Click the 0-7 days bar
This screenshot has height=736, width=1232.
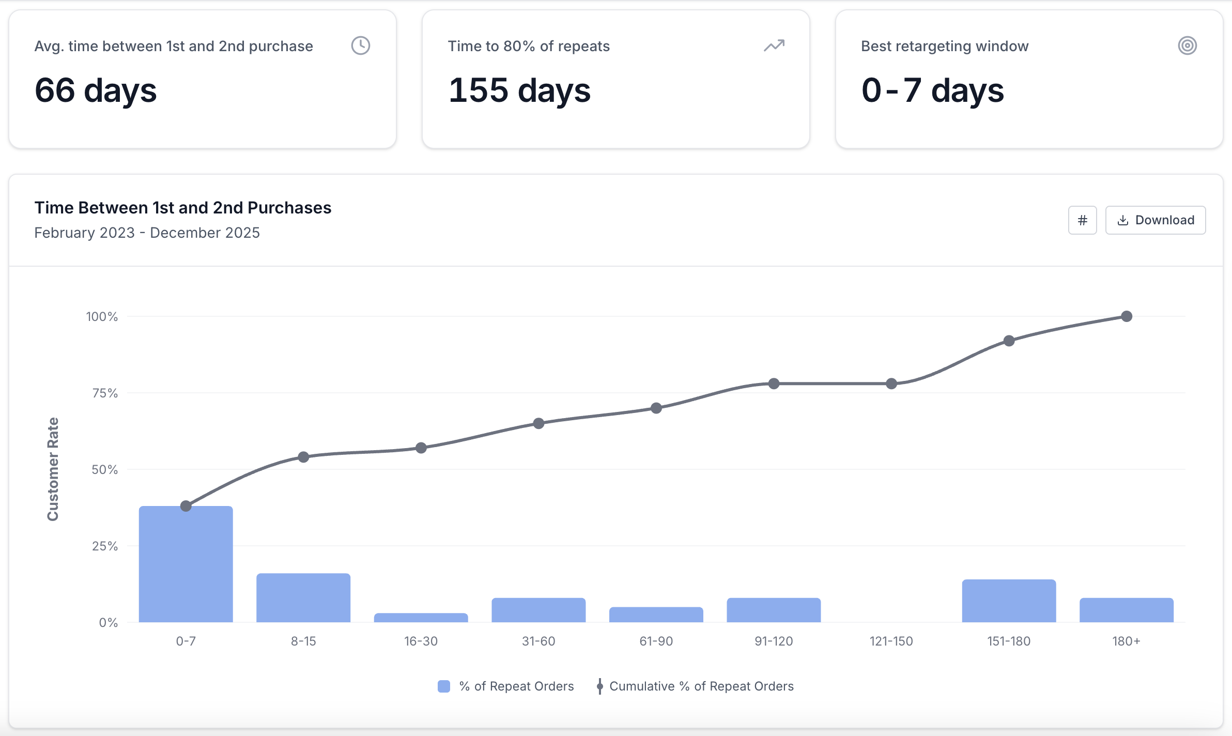(186, 563)
